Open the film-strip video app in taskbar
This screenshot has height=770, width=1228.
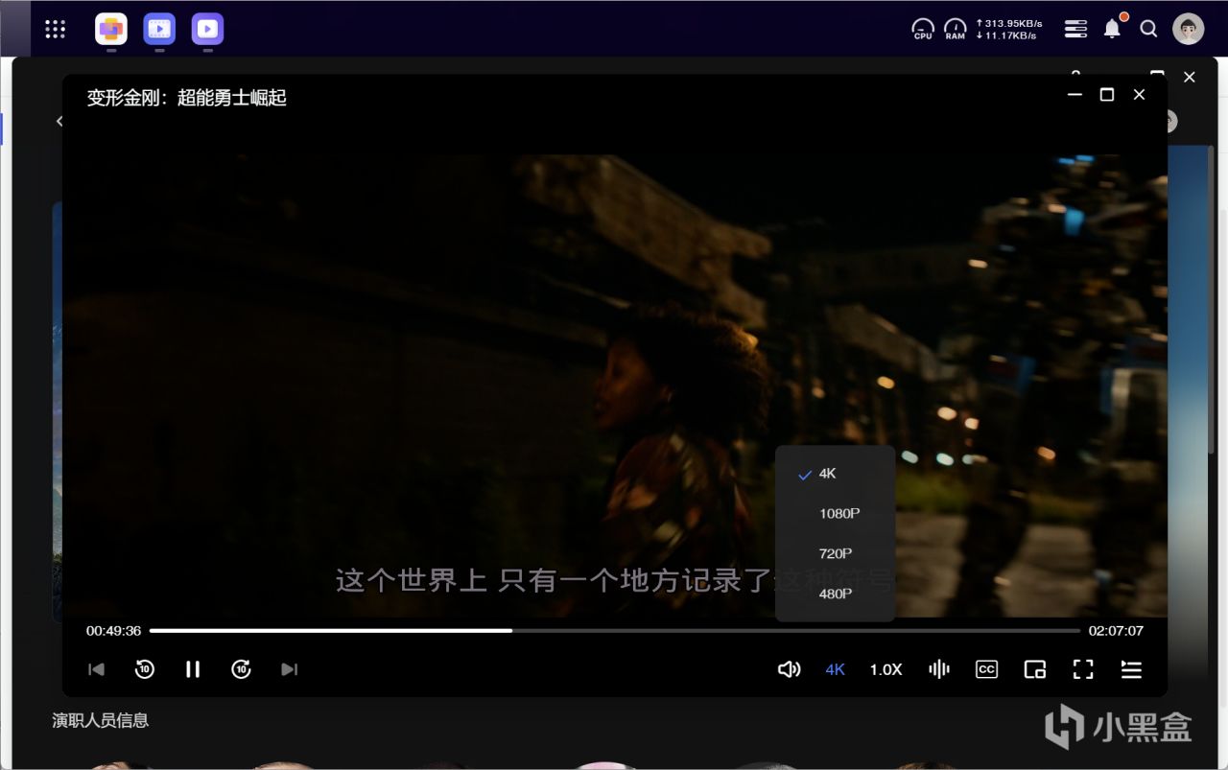pyautogui.click(x=159, y=29)
